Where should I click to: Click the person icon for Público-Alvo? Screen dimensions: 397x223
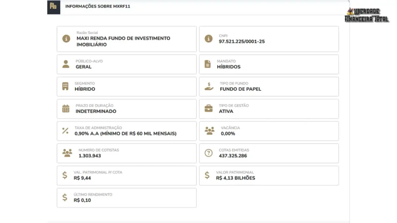(x=66, y=64)
